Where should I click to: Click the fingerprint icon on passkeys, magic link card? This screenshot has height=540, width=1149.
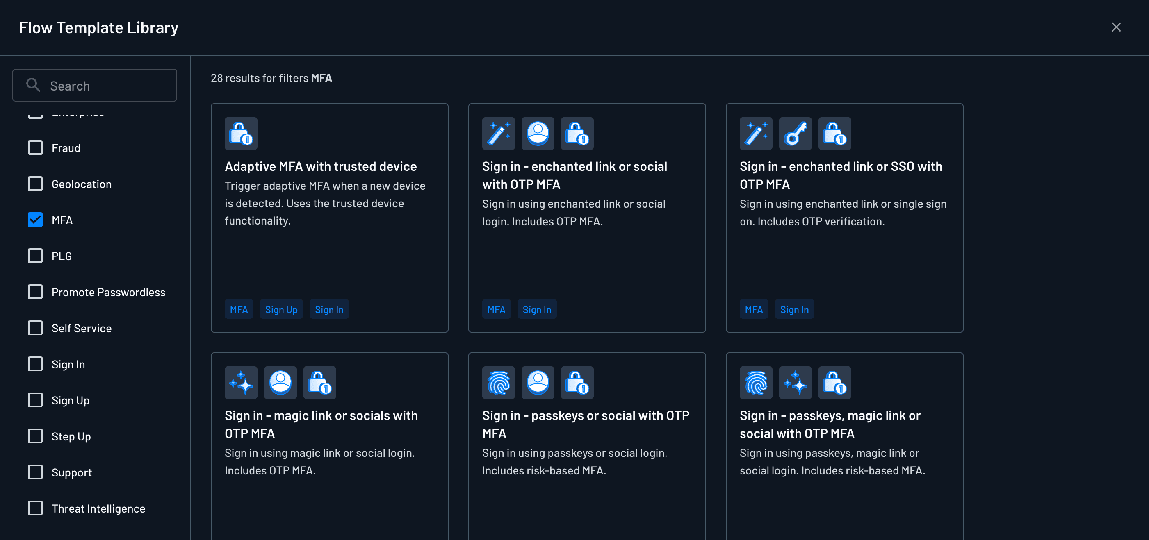(x=756, y=382)
